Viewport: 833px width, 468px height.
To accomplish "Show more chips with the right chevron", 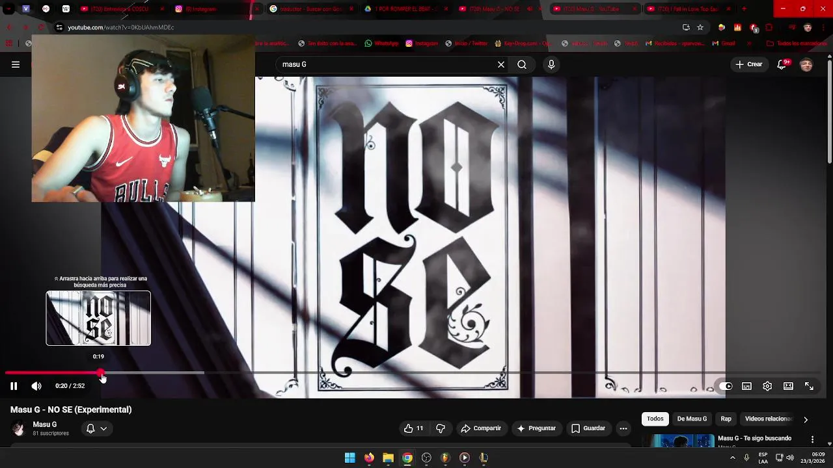I will (x=806, y=419).
